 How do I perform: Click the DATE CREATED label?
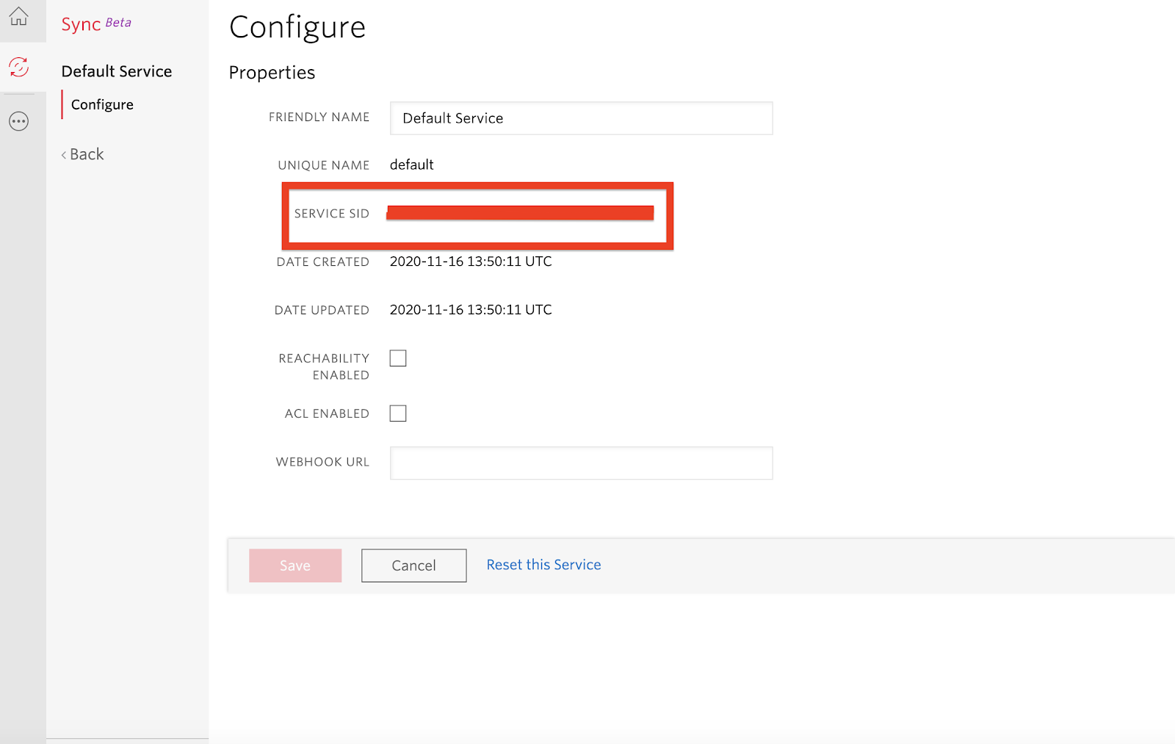point(323,262)
